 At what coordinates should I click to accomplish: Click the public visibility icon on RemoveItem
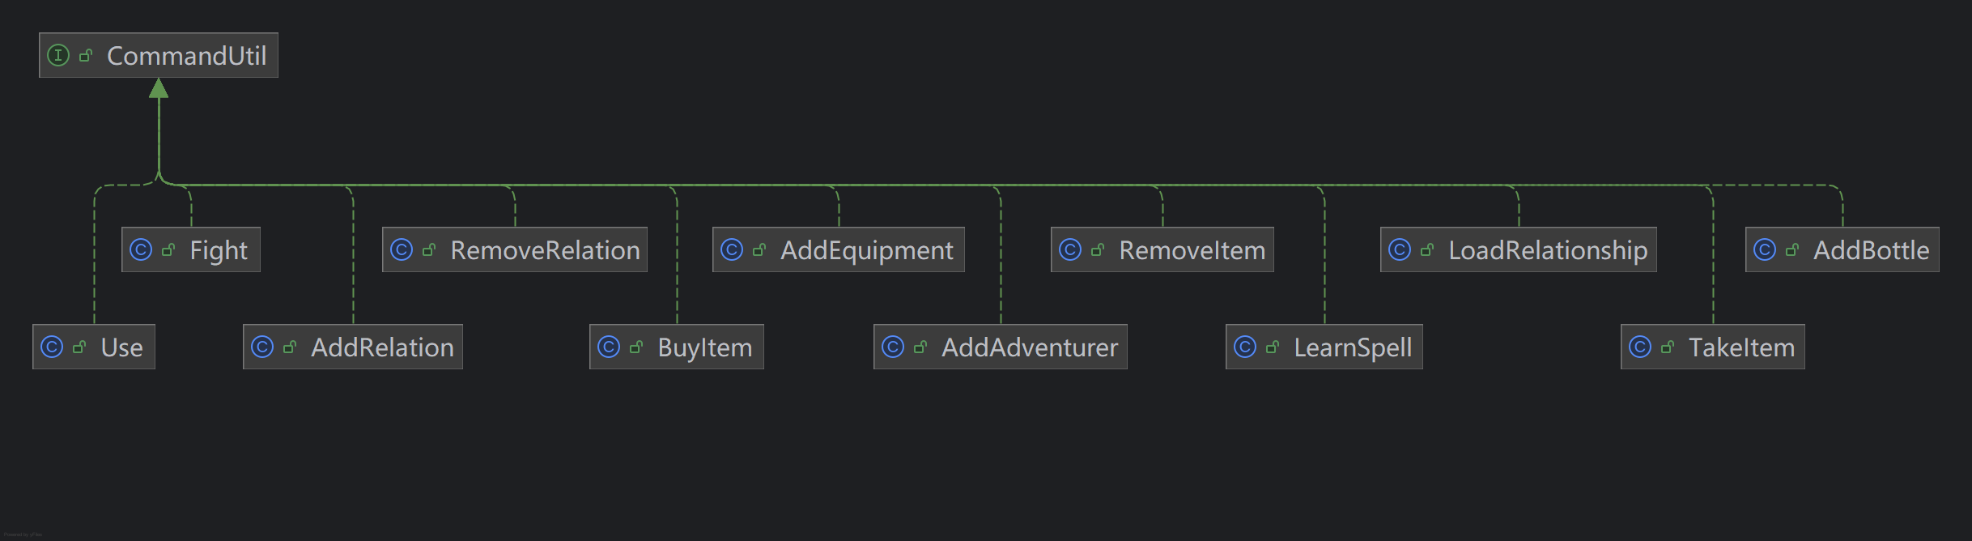point(1098,250)
